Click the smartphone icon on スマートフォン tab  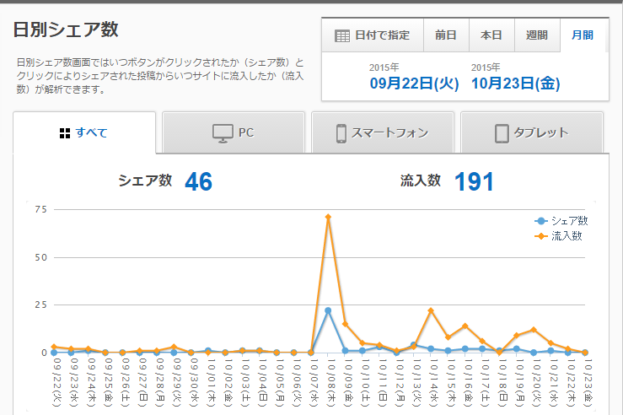(x=341, y=132)
